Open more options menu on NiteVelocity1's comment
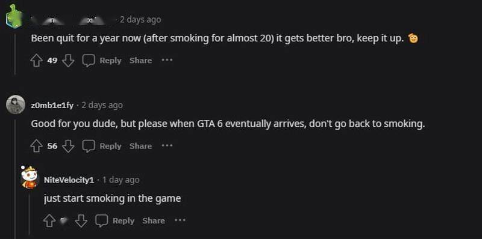482x239 pixels. pyautogui.click(x=180, y=220)
